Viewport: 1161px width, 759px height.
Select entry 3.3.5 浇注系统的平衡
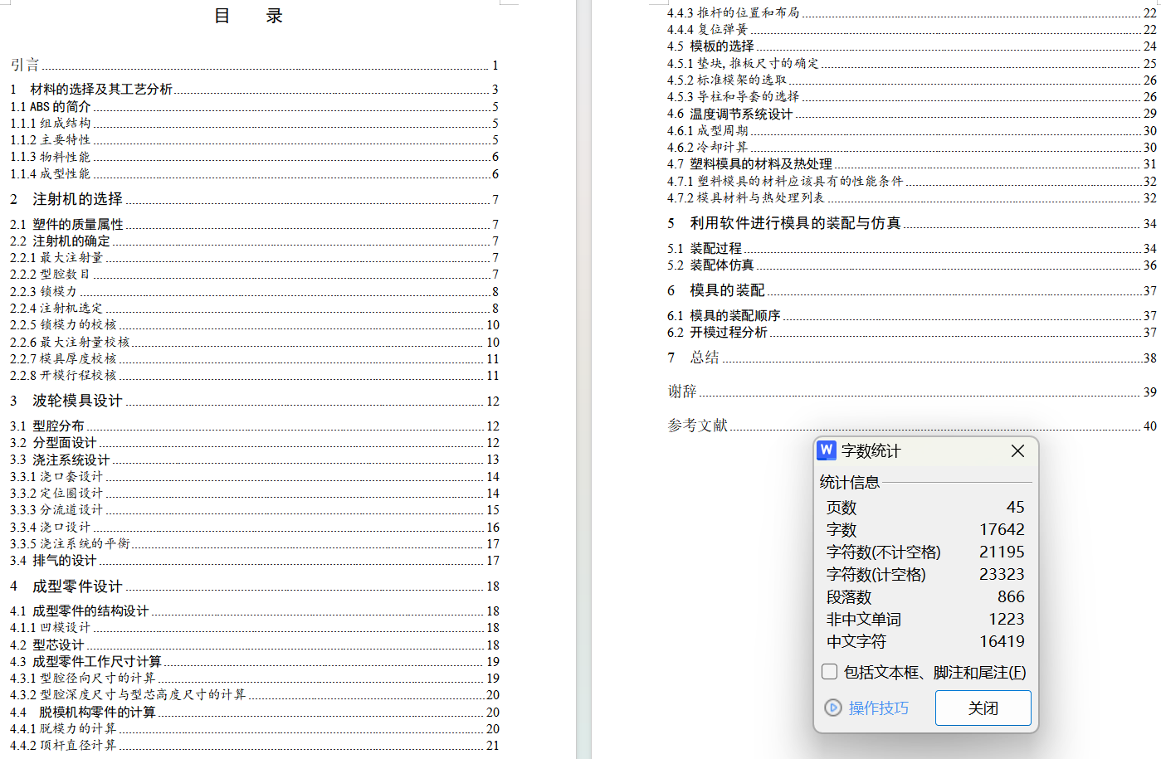tap(254, 543)
